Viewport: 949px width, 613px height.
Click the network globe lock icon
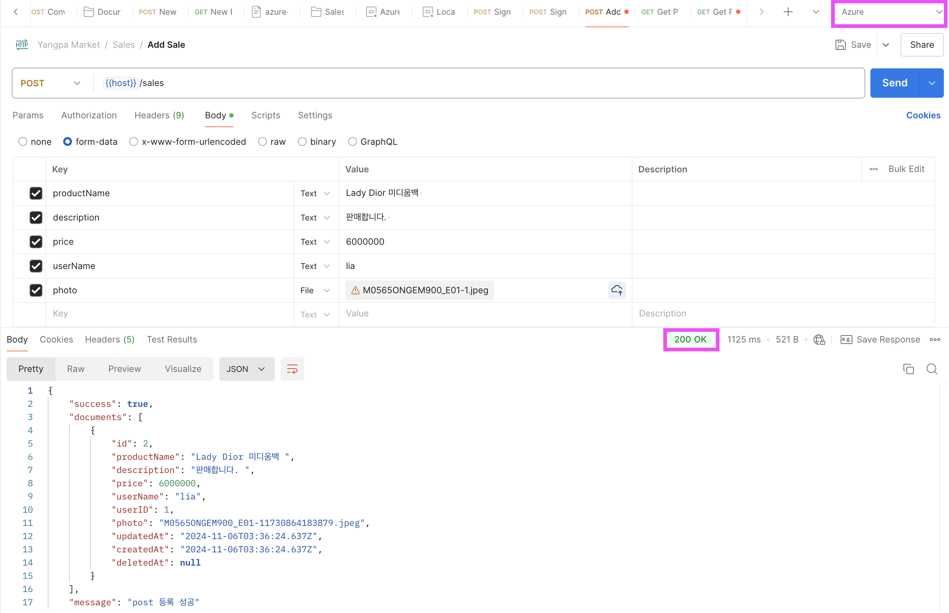click(x=819, y=340)
